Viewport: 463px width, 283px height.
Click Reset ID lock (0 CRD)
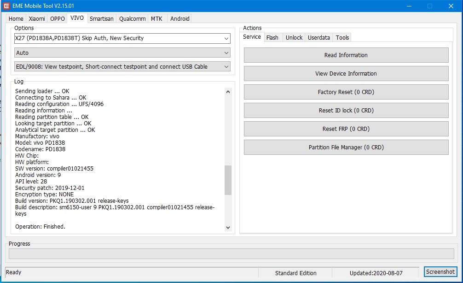click(346, 110)
